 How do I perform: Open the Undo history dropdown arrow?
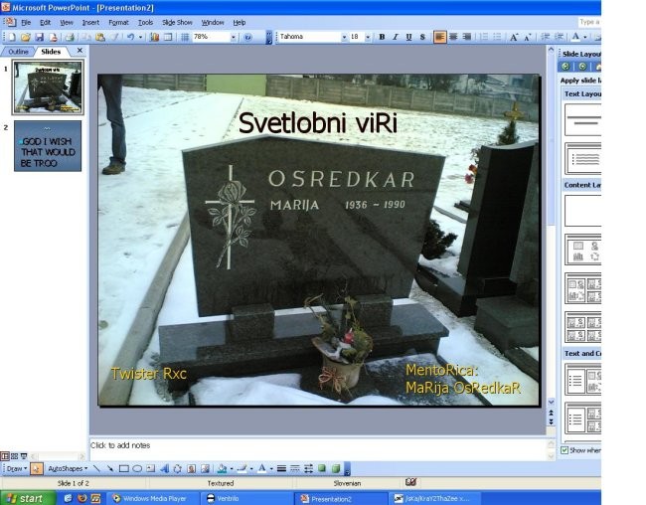pyautogui.click(x=140, y=37)
